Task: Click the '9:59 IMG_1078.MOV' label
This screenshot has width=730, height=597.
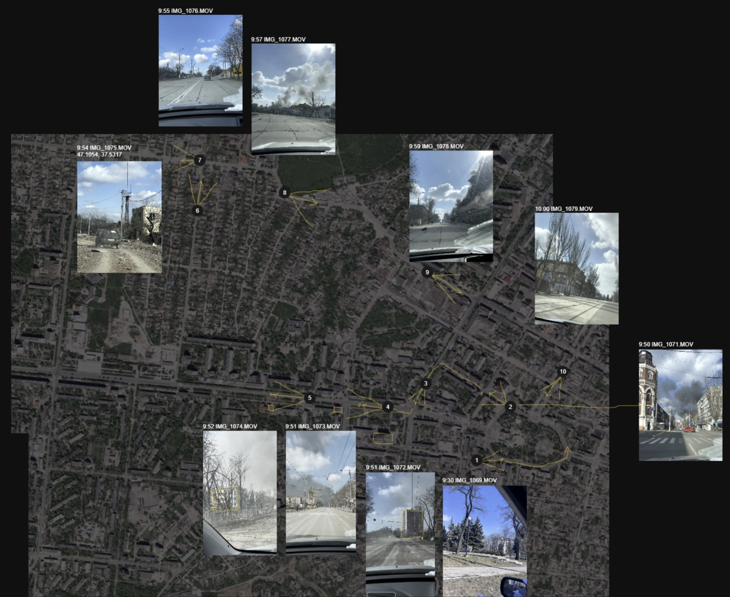Action: point(436,146)
